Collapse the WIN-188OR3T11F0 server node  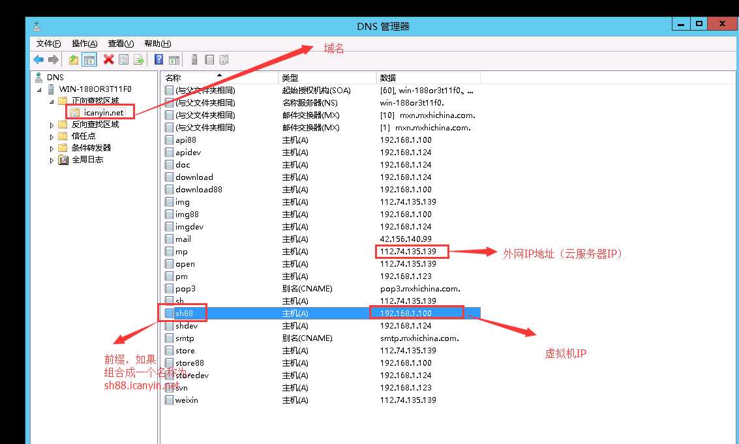39,89
